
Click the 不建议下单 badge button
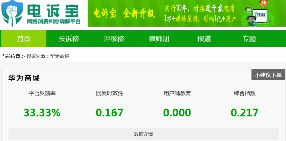pyautogui.click(x=268, y=75)
